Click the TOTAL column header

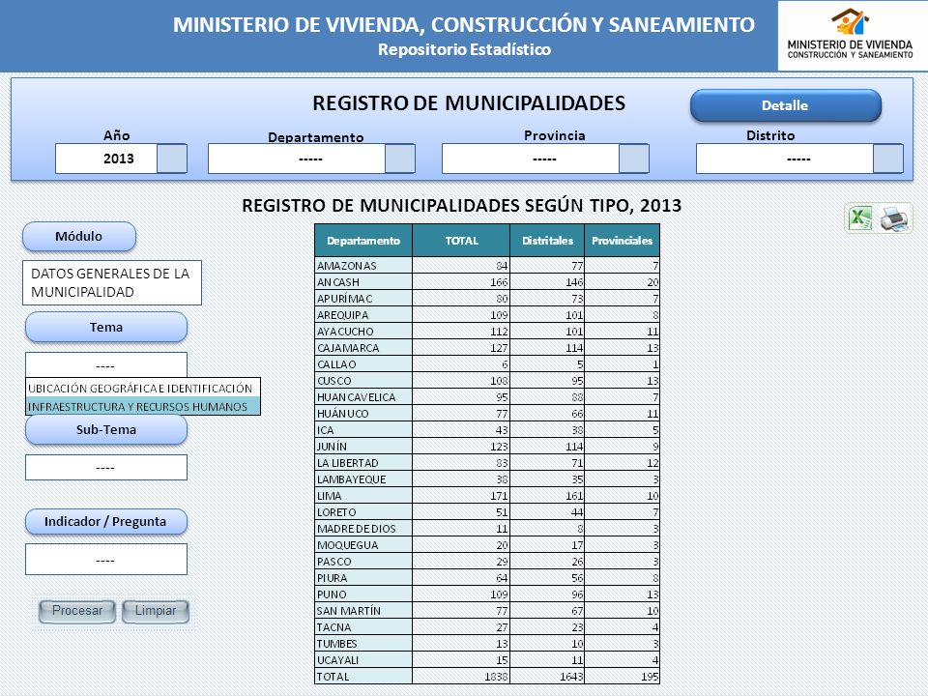(x=461, y=241)
